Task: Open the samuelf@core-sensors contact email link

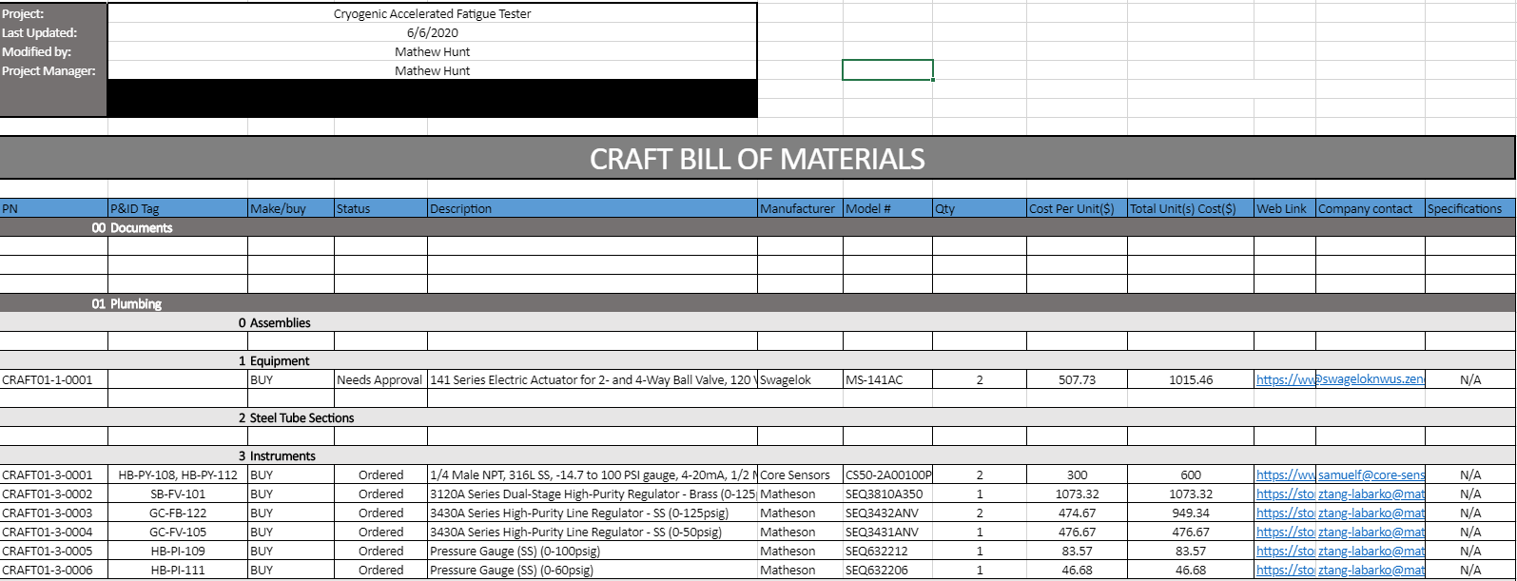Action: point(1371,474)
